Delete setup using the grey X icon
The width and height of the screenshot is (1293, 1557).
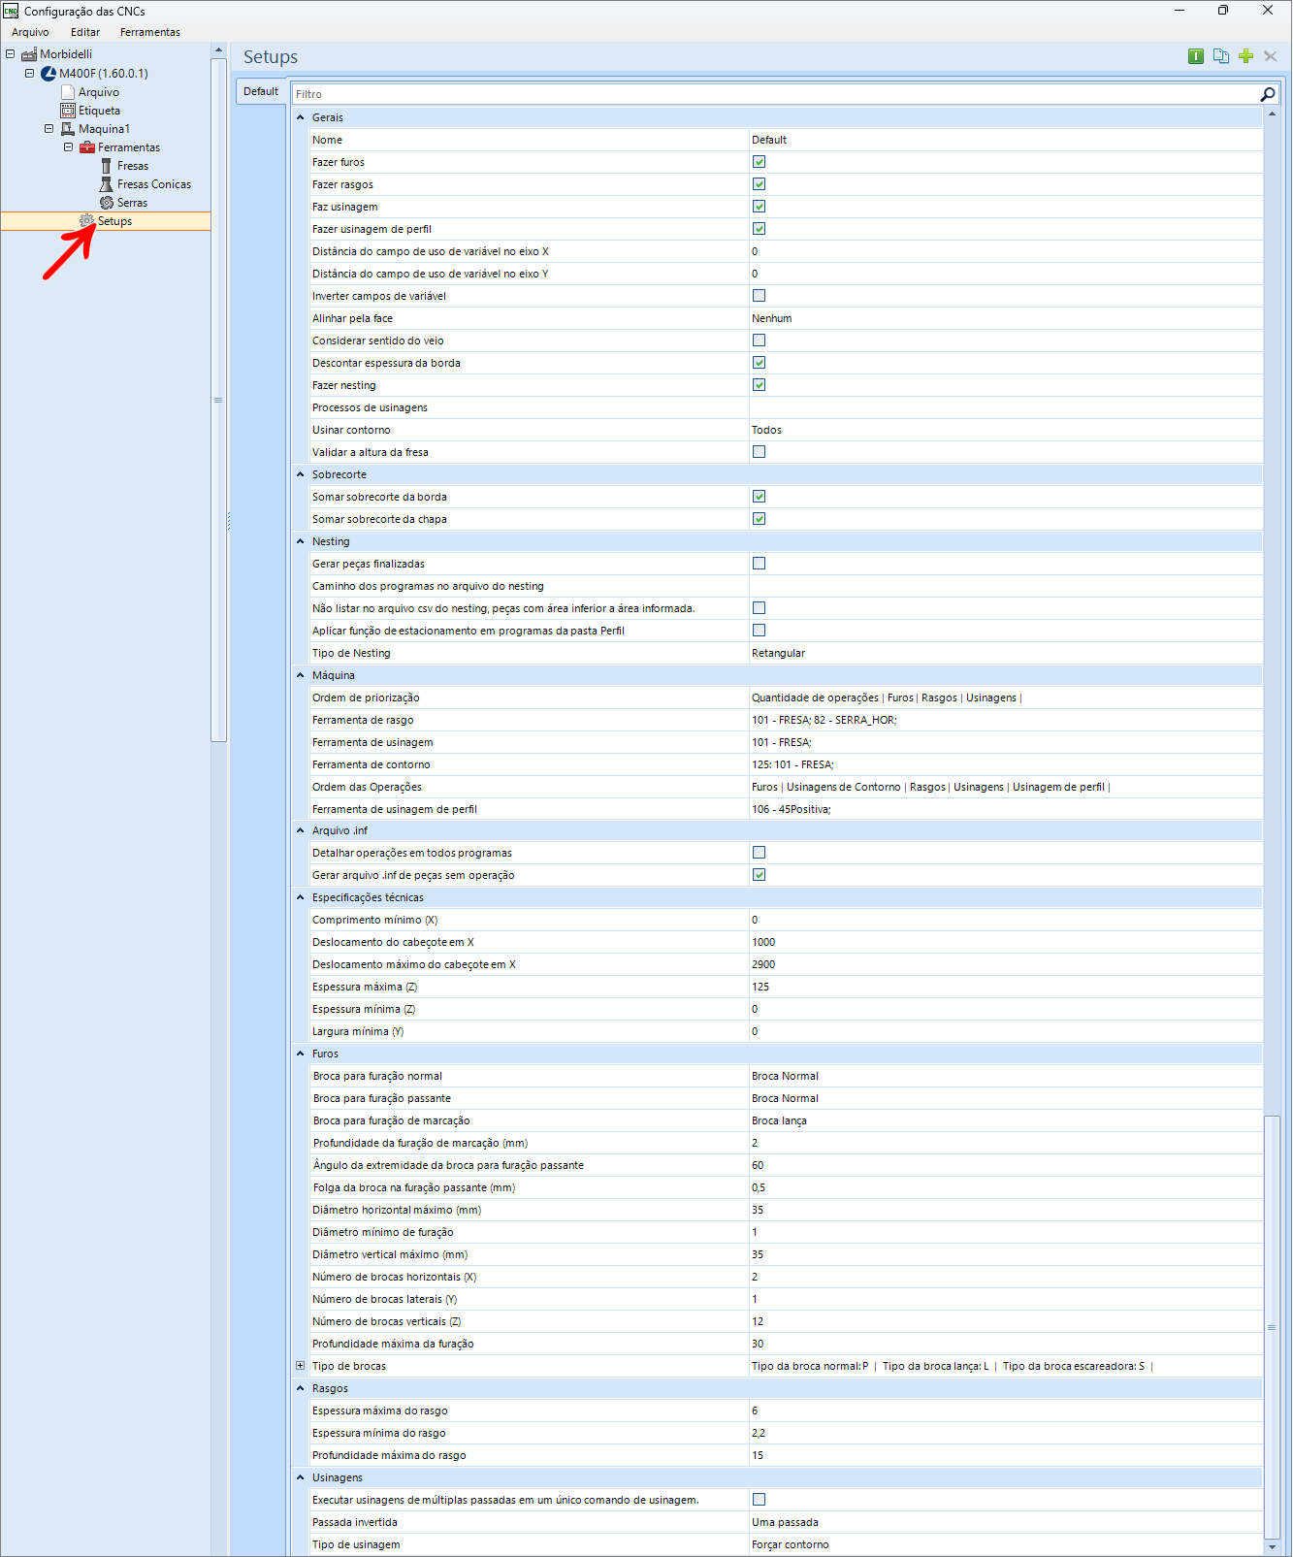(1271, 56)
